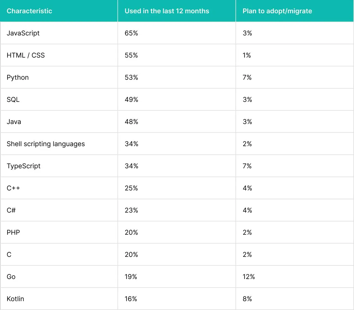Click the 65% usage value for JavaScript
Viewport: 354px width, 310px height.
pyautogui.click(x=131, y=33)
